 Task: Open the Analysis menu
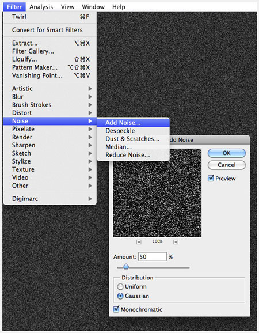[41, 7]
